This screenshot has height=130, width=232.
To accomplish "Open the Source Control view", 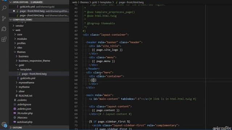I will pos(4,18).
